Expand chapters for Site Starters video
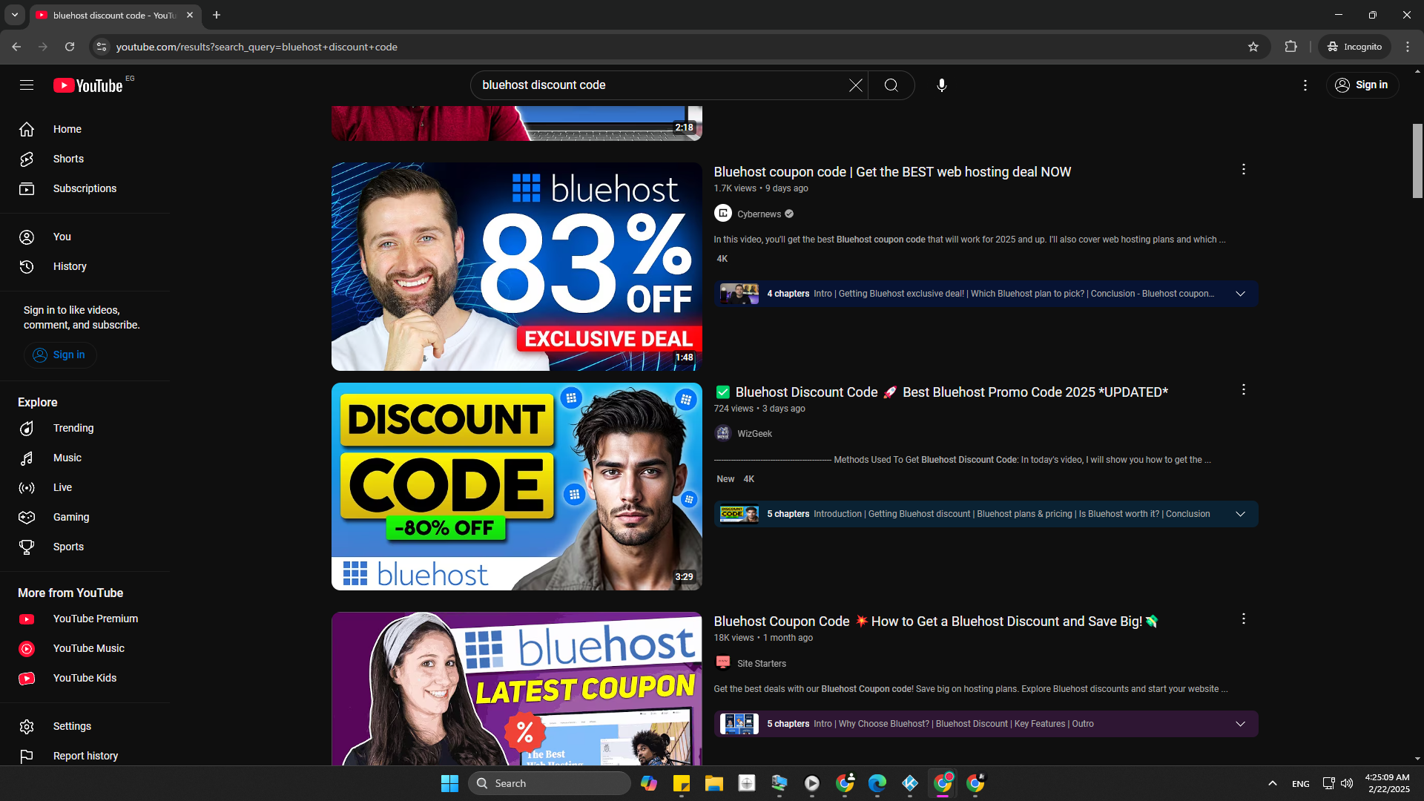Screen dimensions: 1424x801 click(1240, 724)
